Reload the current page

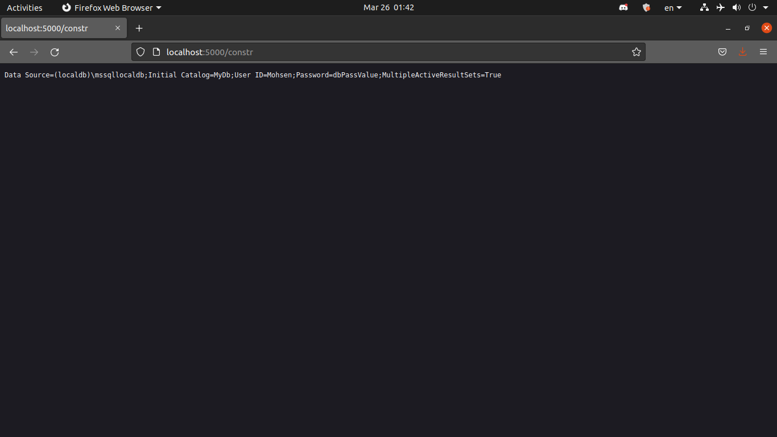[x=55, y=52]
